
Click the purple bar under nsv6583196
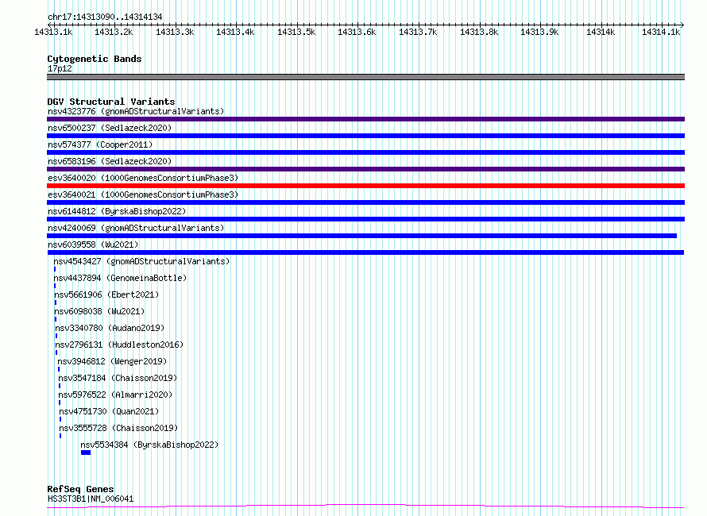(365, 169)
